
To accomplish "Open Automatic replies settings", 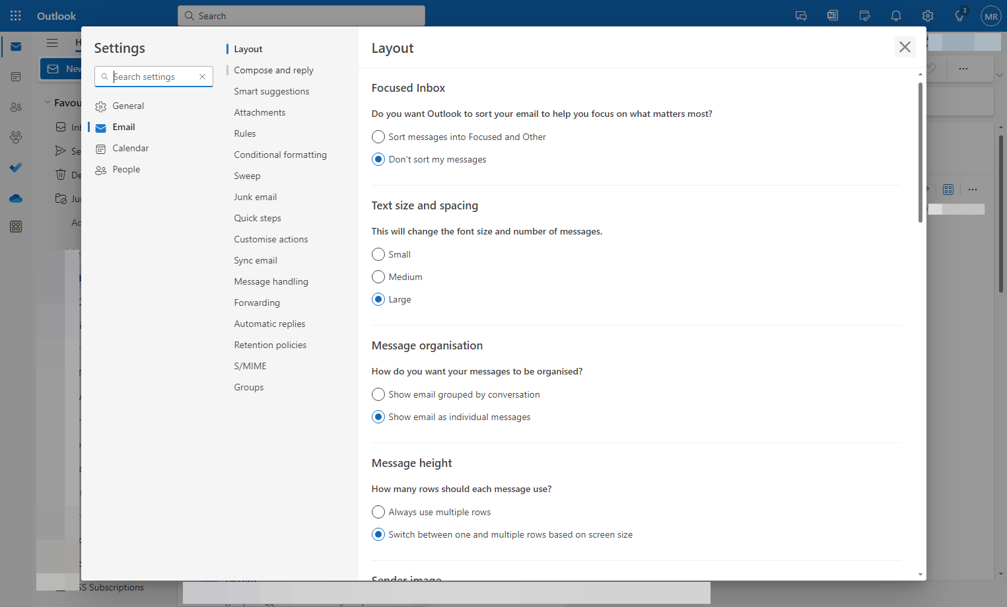I will pos(269,324).
